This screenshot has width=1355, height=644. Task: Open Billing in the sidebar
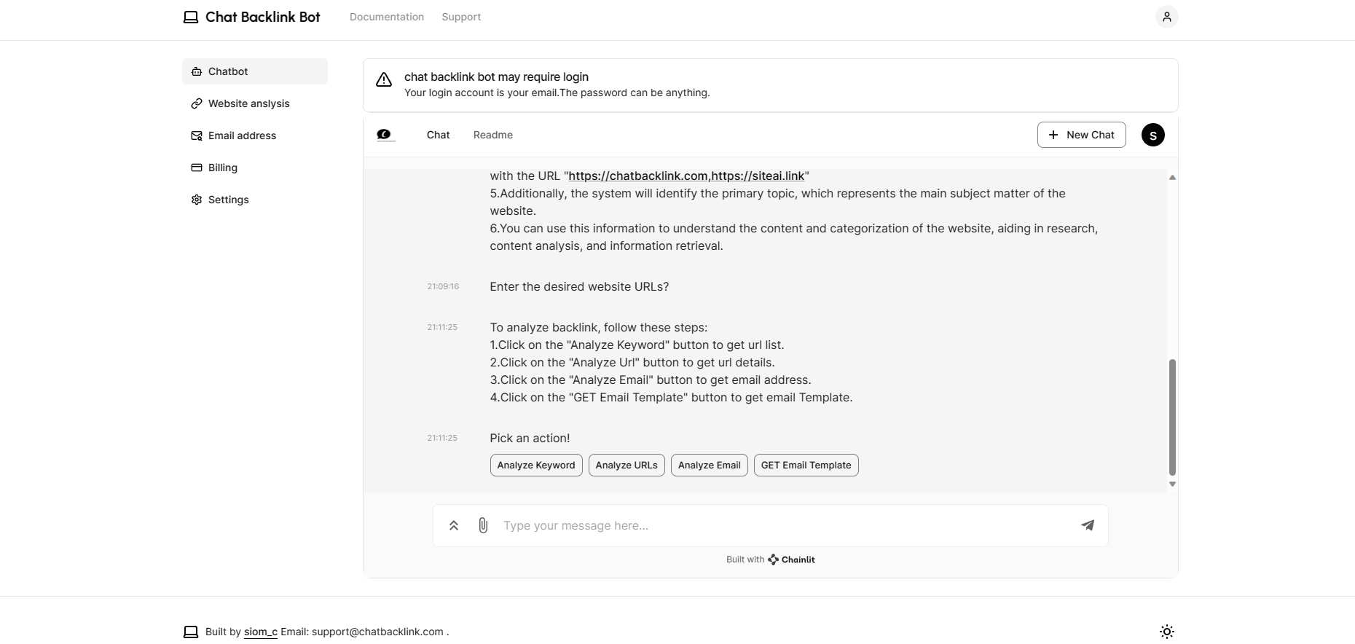(222, 168)
